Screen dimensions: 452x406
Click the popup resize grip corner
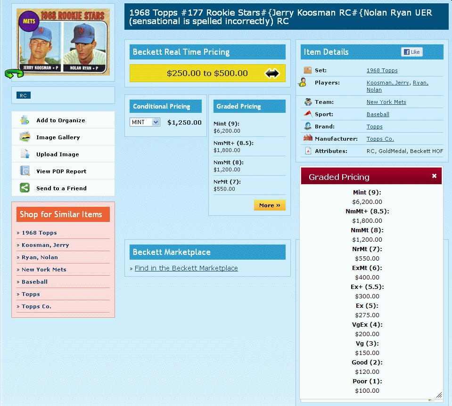pyautogui.click(x=439, y=395)
